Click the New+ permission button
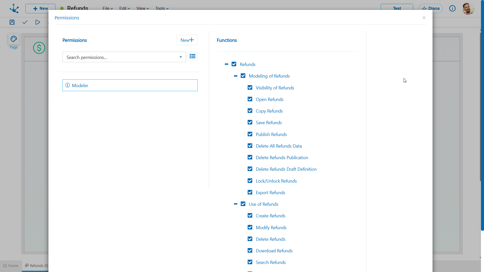This screenshot has width=484, height=272. coord(187,40)
